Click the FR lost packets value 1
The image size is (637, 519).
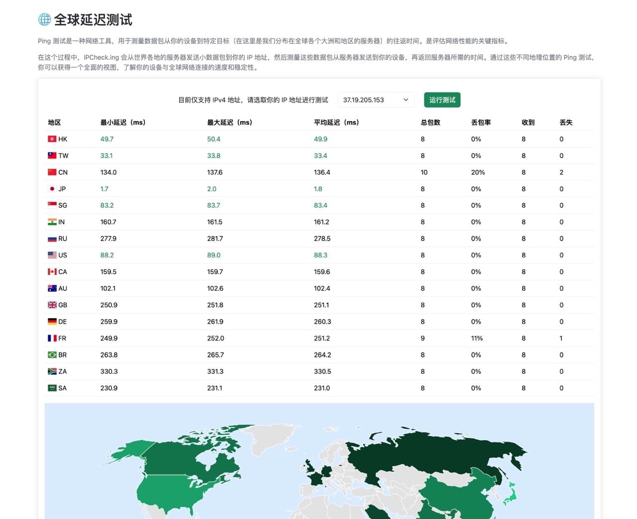[561, 338]
